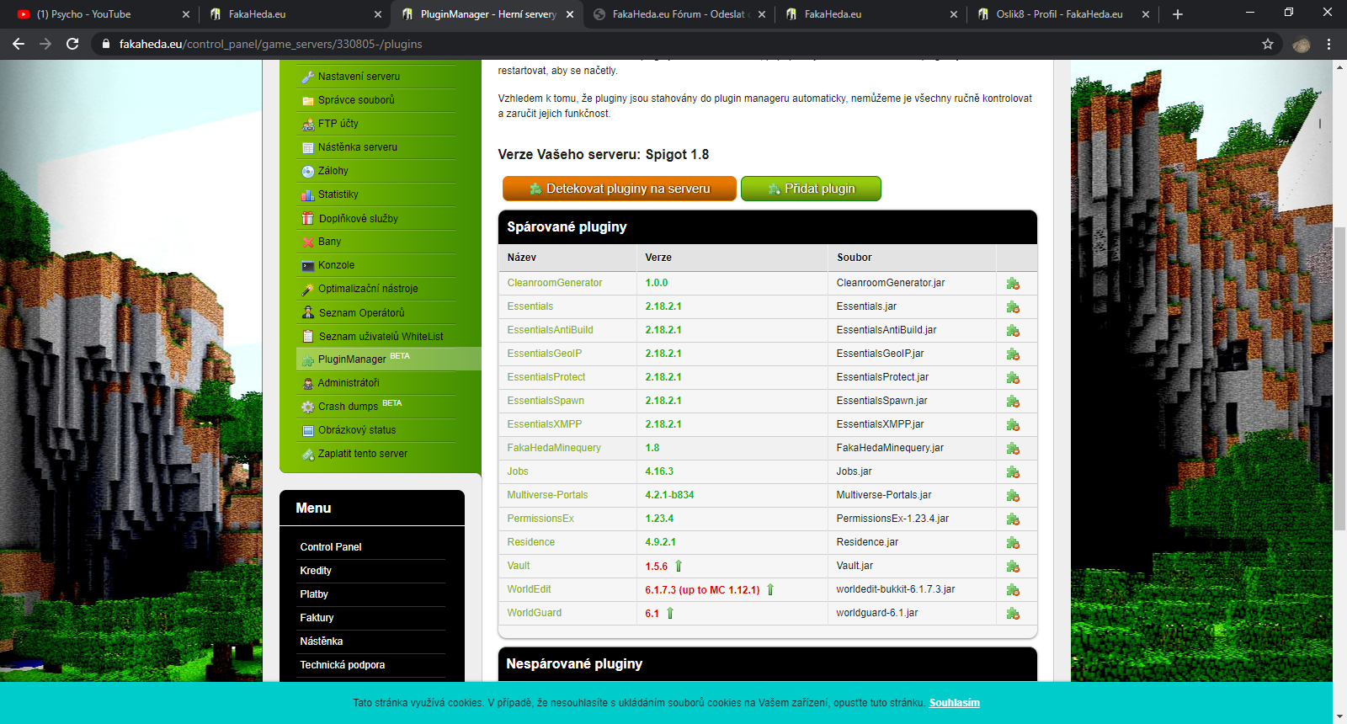Click the page vertical scrollbar
Image resolution: width=1347 pixels, height=724 pixels.
1339,379
